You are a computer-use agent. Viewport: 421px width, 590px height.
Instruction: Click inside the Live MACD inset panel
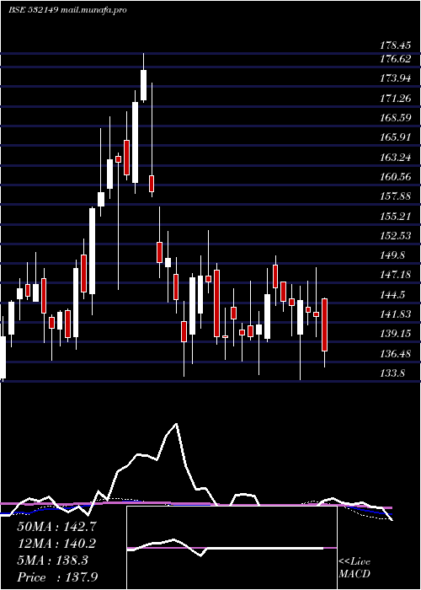232,548
